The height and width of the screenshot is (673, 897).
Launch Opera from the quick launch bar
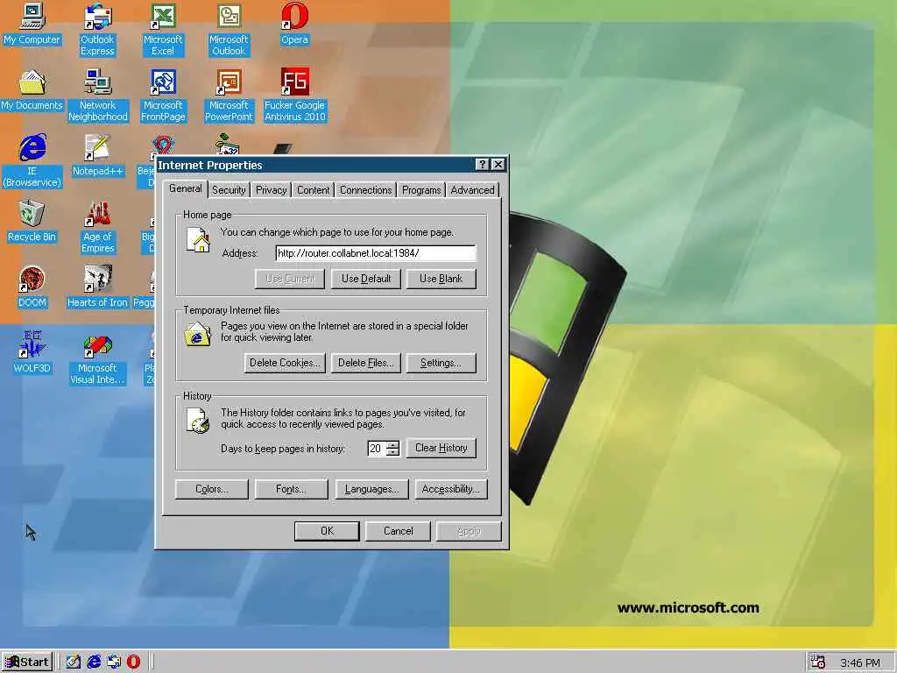133,662
